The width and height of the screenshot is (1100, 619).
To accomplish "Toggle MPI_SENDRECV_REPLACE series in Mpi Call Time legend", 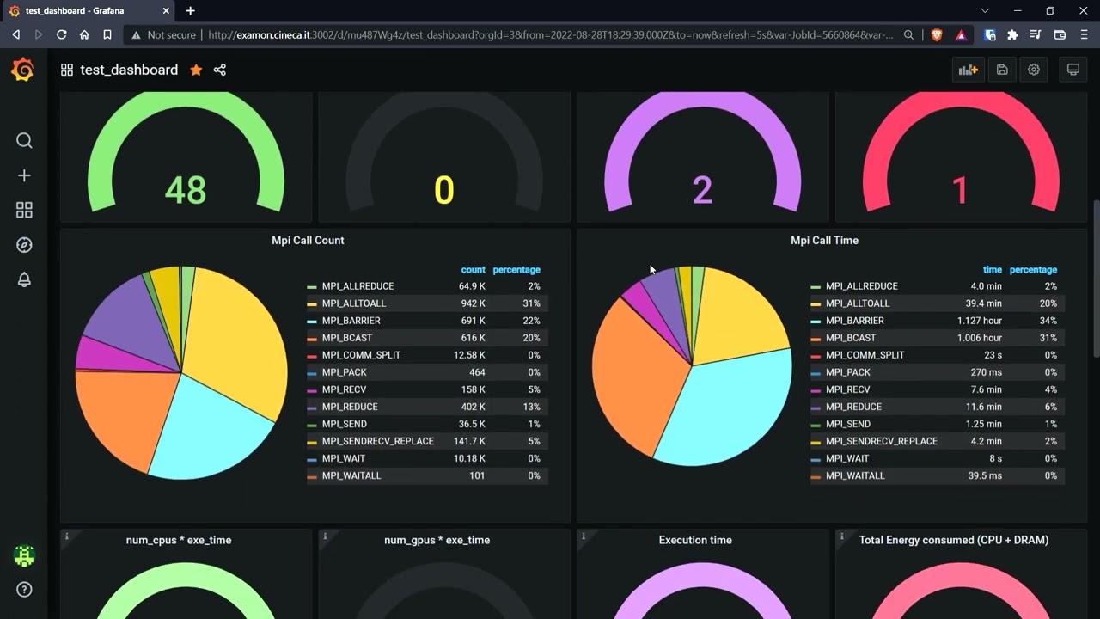I will pyautogui.click(x=881, y=441).
